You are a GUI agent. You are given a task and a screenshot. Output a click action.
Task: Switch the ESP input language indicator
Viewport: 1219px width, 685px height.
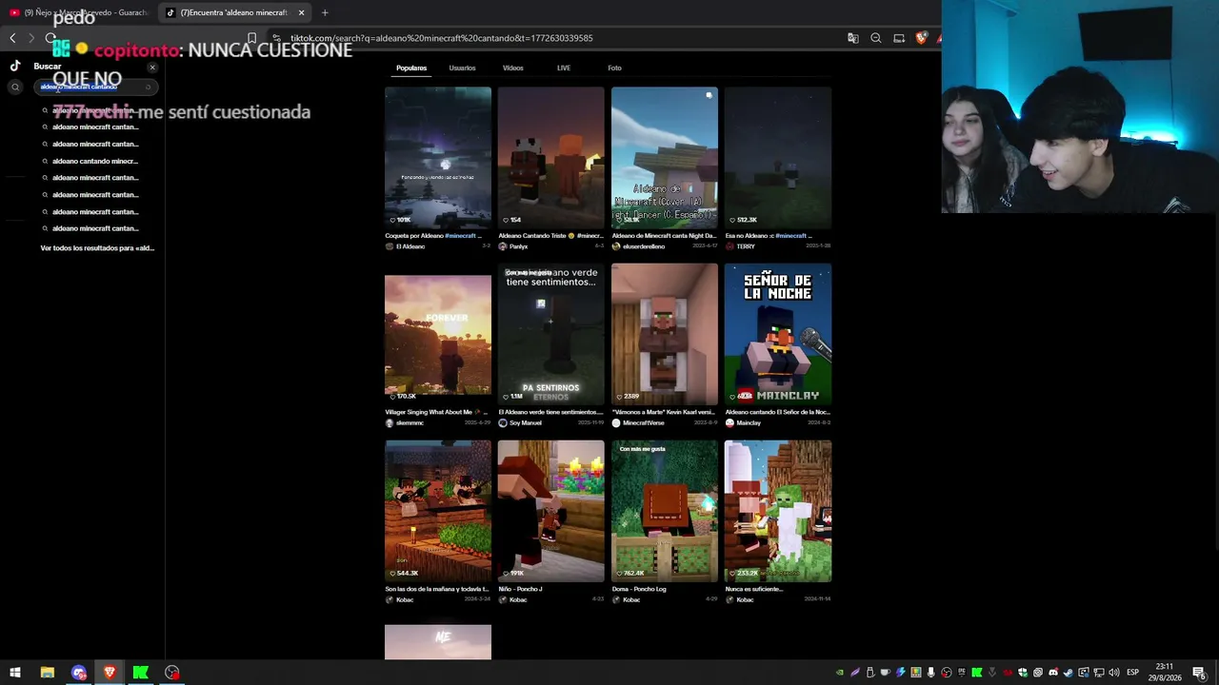(1132, 673)
